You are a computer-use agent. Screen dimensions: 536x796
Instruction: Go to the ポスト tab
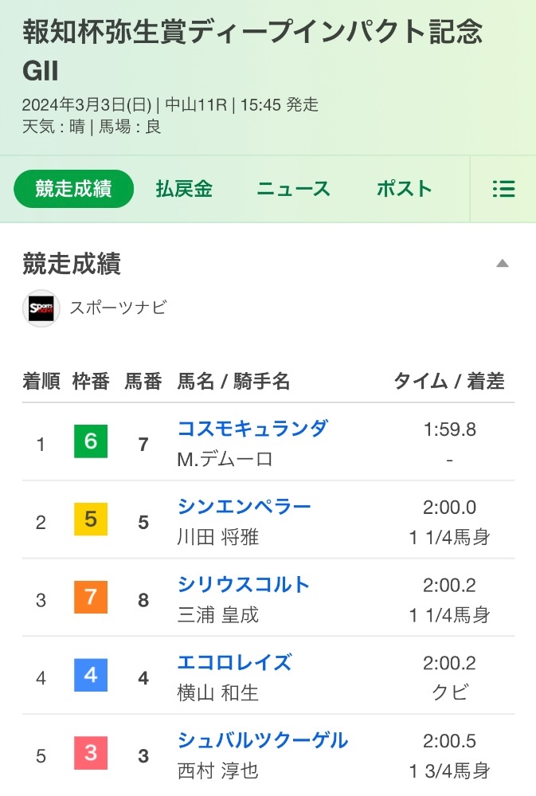[404, 189]
